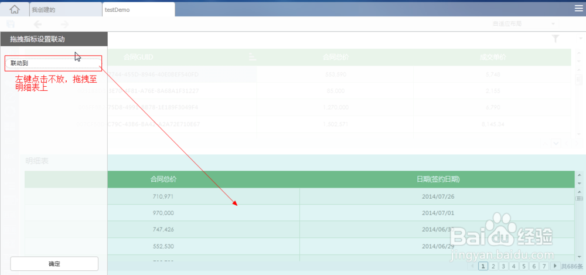The height and width of the screenshot is (275, 586).
Task: Open page 2 of the detail table
Action: tap(493, 266)
